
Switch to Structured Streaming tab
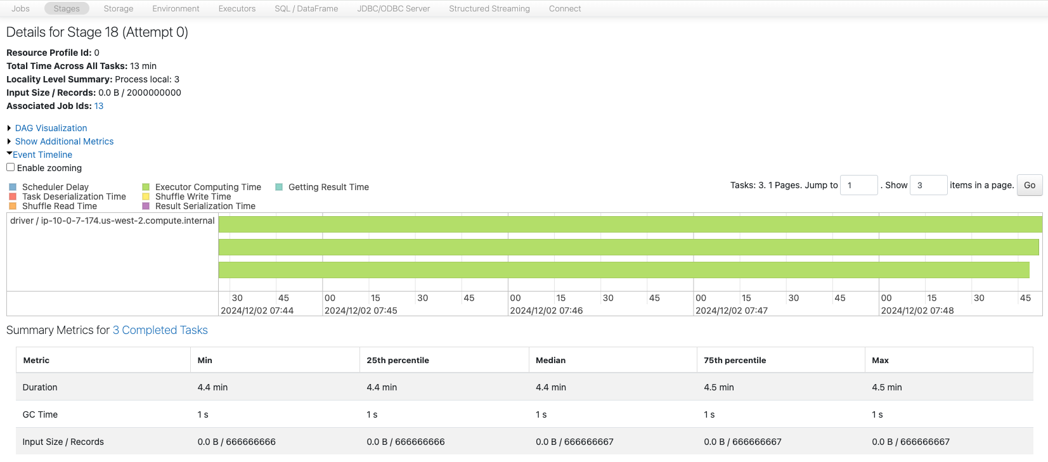click(x=489, y=8)
